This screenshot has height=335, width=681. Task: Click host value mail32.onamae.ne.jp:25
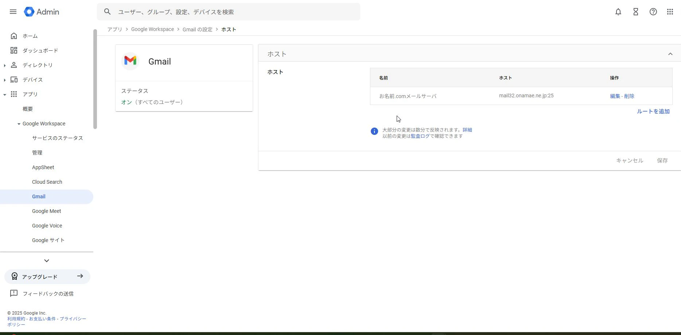point(526,96)
